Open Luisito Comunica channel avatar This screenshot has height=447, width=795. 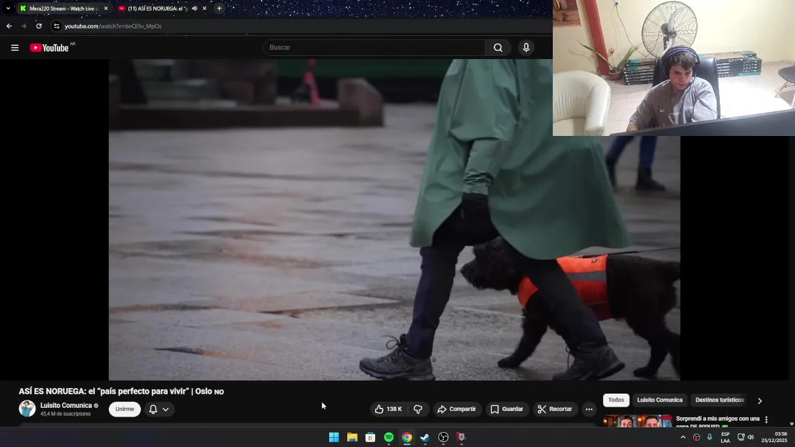[x=27, y=409]
